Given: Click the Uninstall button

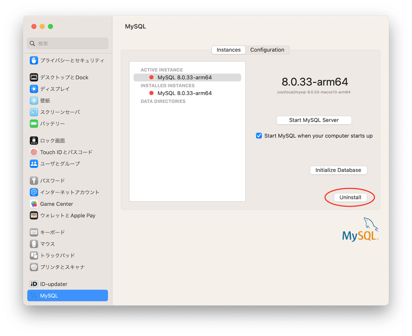Looking at the screenshot, I should click(350, 197).
